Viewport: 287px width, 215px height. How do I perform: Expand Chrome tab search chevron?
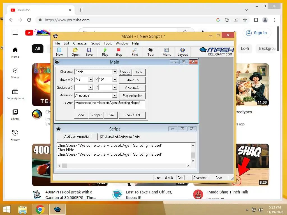[246, 10]
